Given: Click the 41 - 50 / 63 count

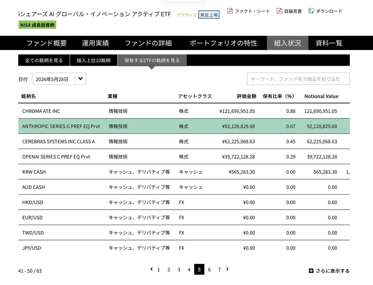Looking at the screenshot, I should click(30, 271).
